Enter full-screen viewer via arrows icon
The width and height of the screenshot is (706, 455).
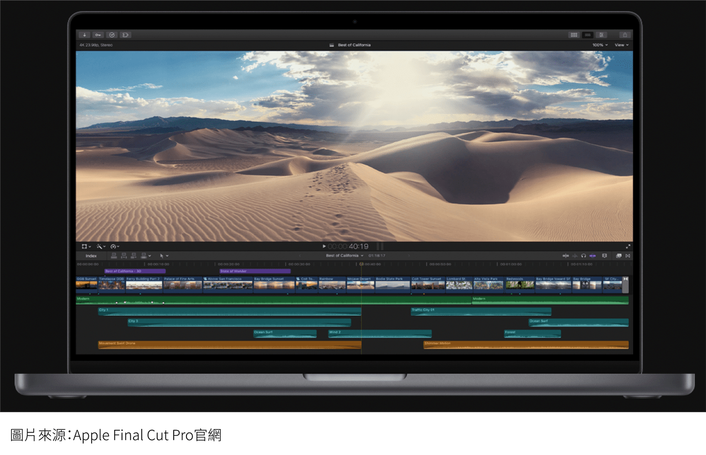point(628,247)
